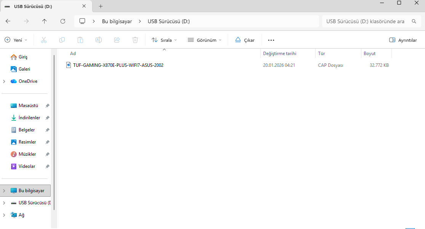425x229 pixels.
Task: Expand the USB Sürücüsü tree node
Action: 4,203
